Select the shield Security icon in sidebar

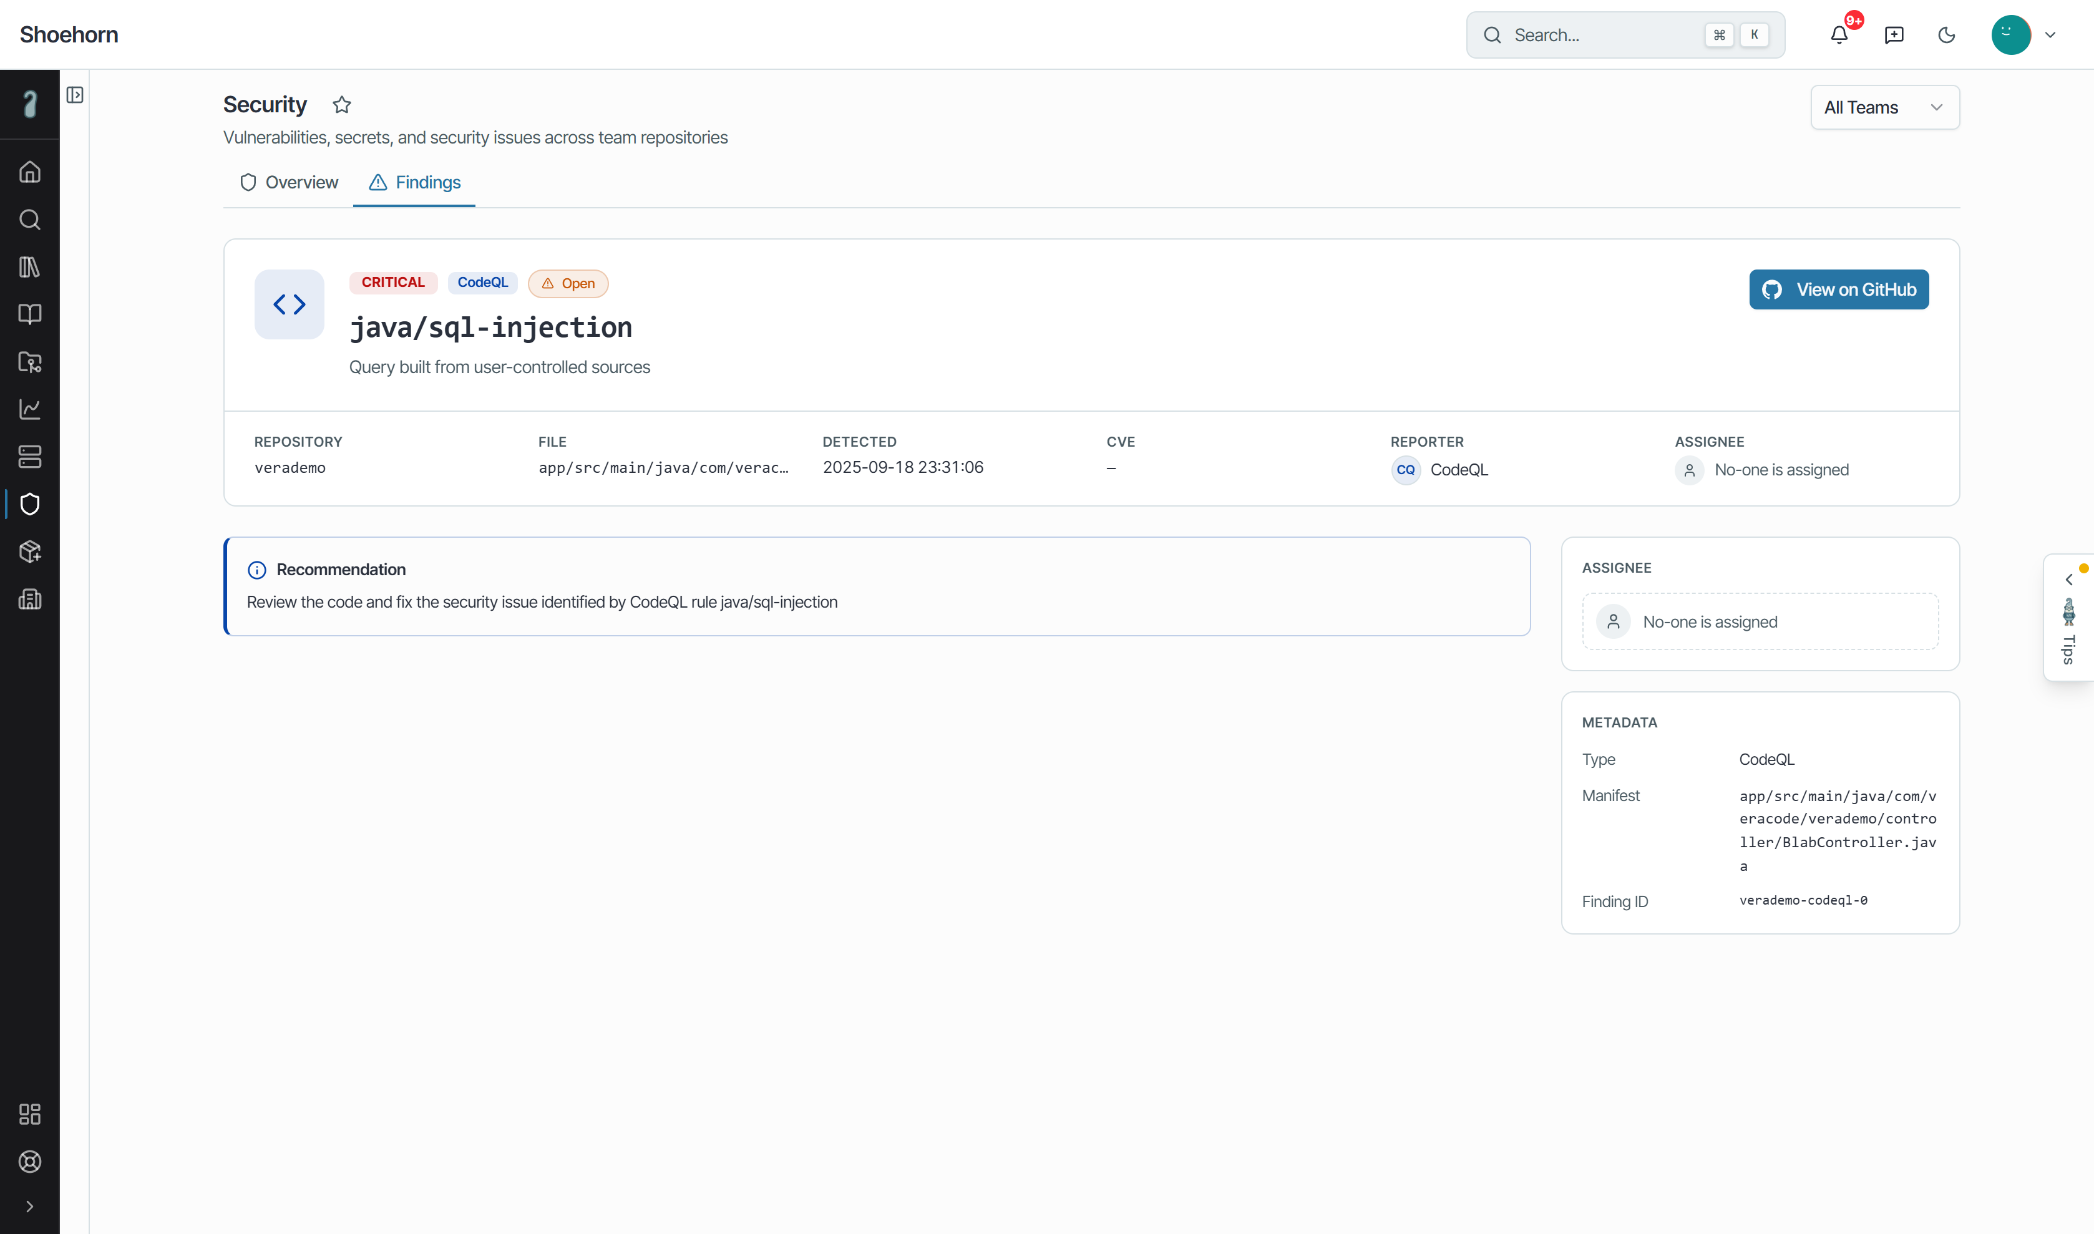click(x=30, y=504)
